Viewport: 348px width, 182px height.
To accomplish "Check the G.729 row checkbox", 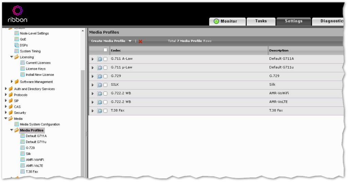I will point(105,76).
